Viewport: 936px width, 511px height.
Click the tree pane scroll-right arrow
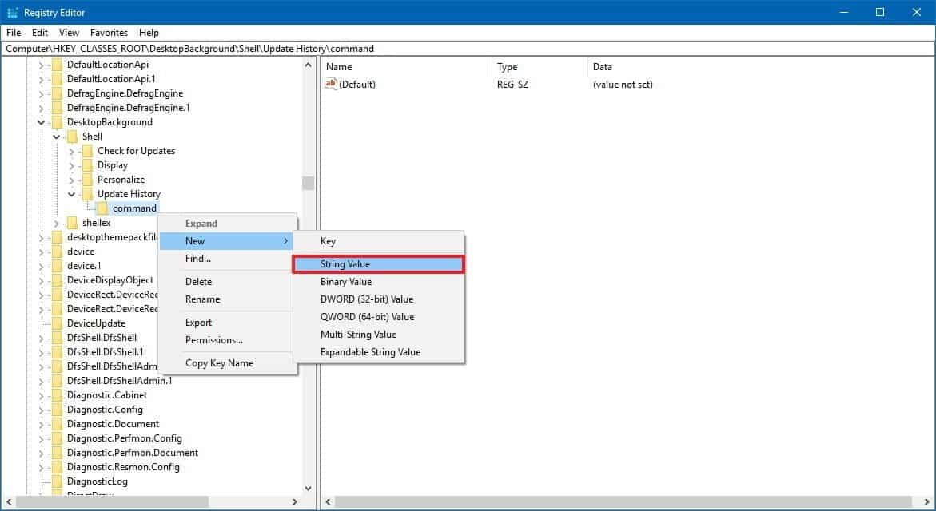click(294, 502)
